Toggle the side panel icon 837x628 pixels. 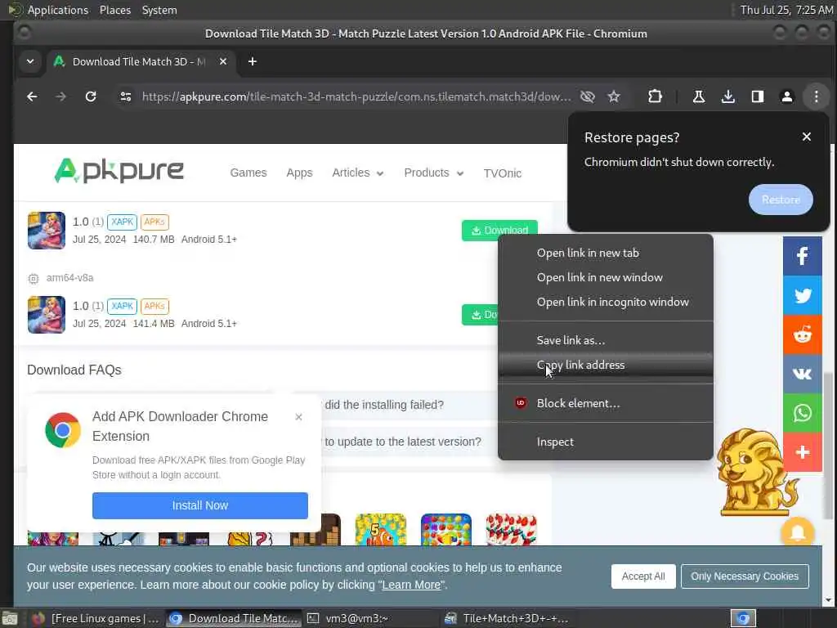[758, 96]
